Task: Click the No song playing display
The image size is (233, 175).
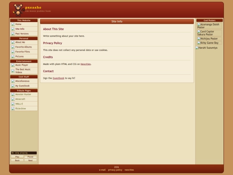Action: tap(24, 153)
